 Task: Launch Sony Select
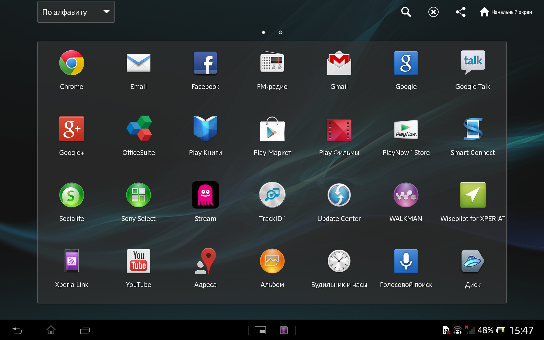tap(139, 195)
